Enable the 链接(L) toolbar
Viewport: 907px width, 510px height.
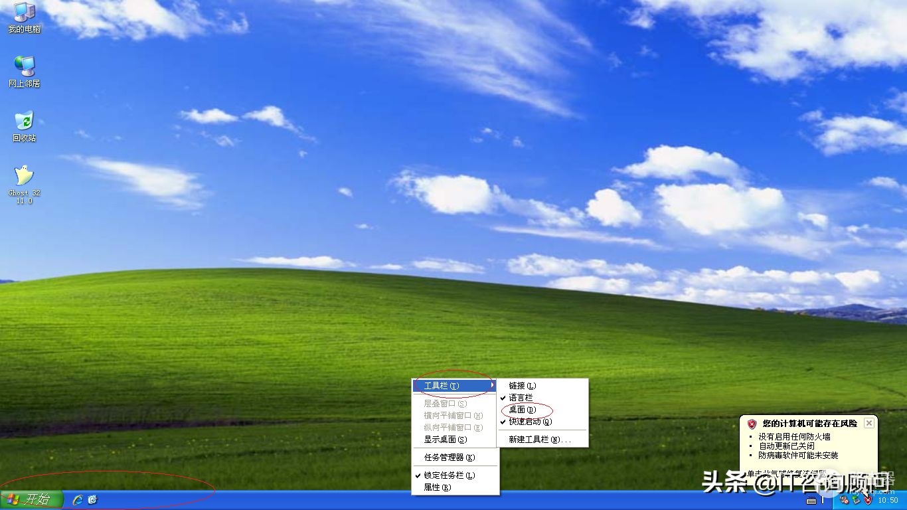click(x=542, y=386)
